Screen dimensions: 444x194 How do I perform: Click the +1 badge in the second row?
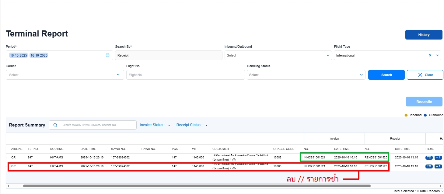pyautogui.click(x=438, y=166)
